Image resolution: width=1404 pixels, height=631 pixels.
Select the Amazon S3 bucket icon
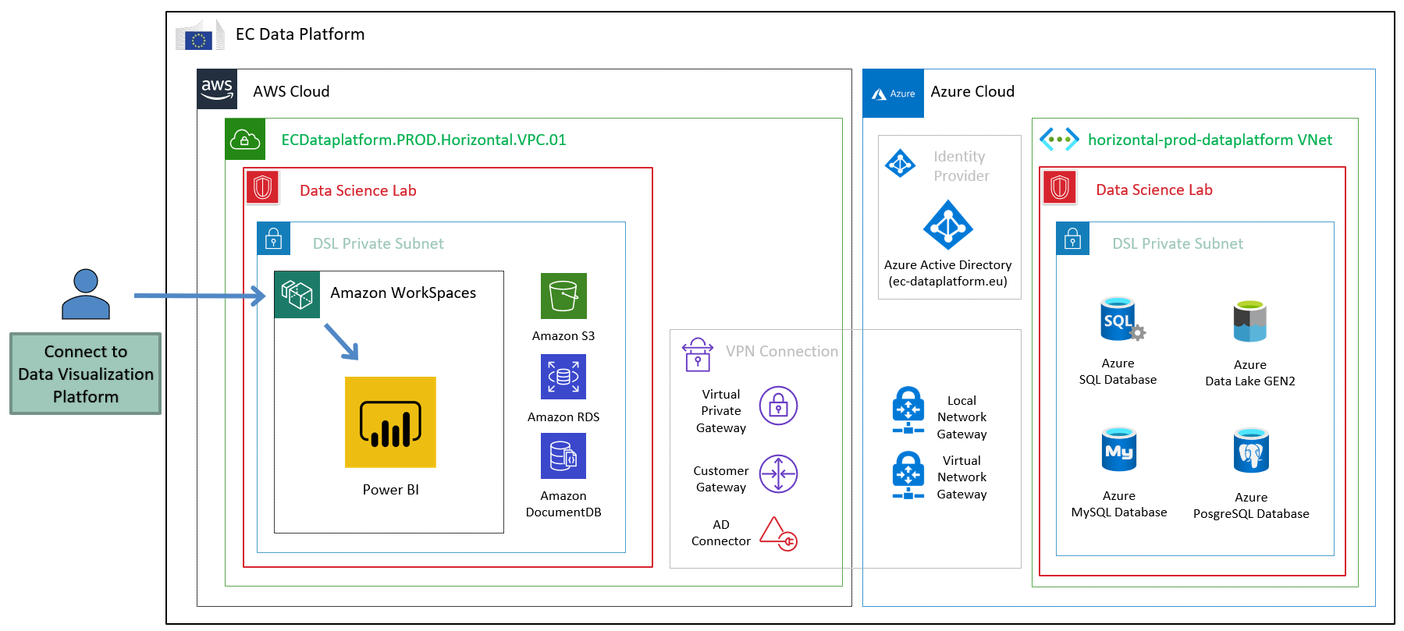(563, 296)
